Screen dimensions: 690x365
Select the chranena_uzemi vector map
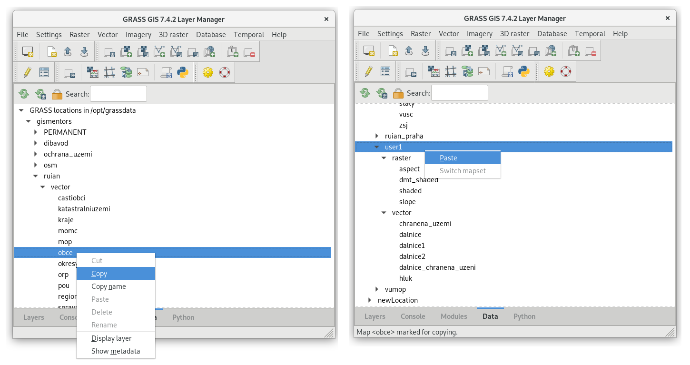(425, 224)
